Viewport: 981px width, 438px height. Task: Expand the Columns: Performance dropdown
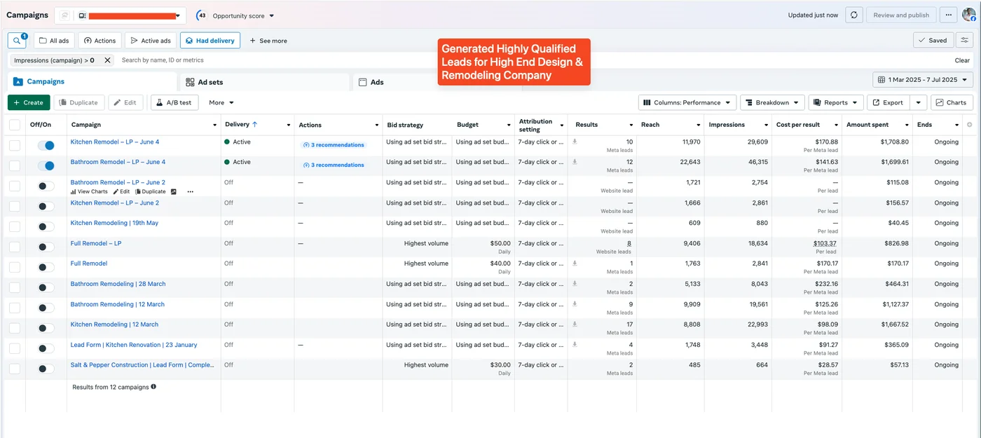click(687, 102)
